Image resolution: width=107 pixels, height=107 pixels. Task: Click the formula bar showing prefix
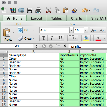click(x=88, y=46)
